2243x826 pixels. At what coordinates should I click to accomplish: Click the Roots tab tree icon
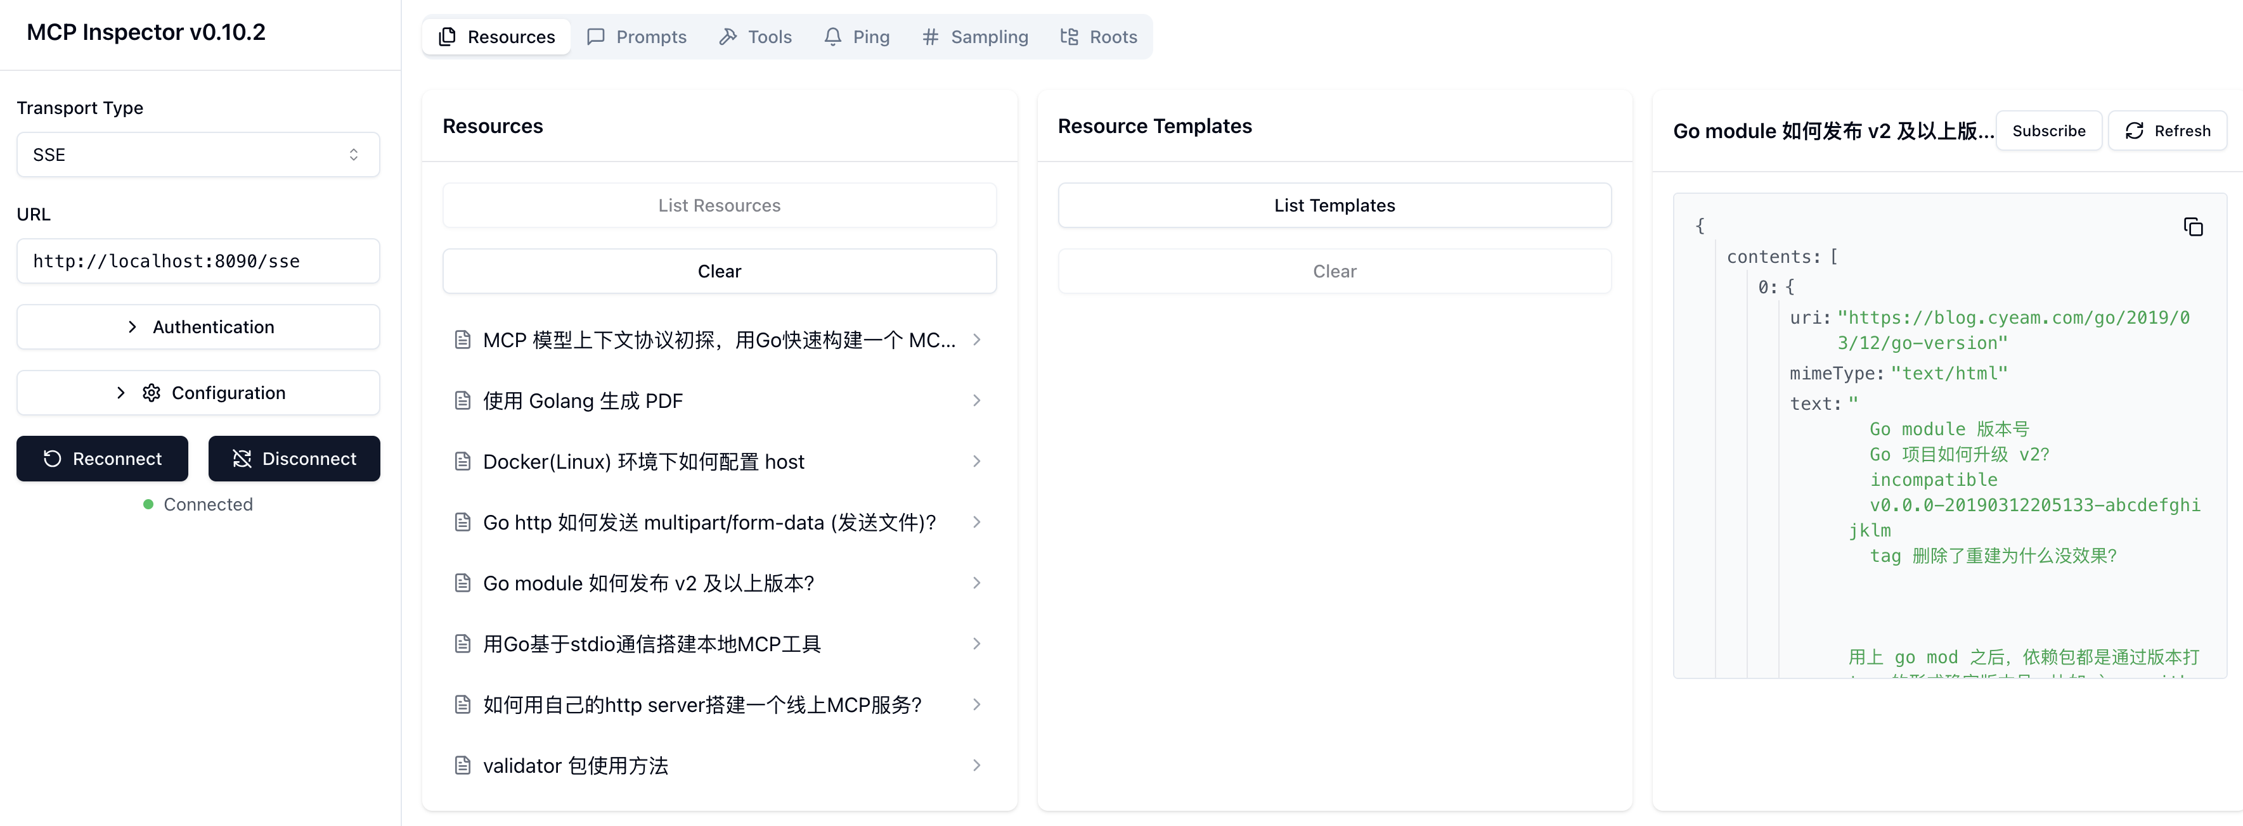coord(1070,37)
